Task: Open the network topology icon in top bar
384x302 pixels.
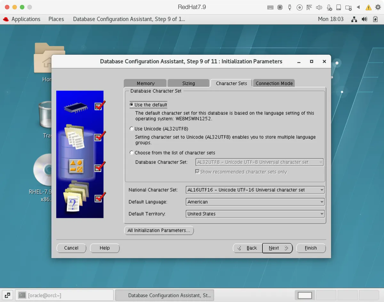Action: tap(354, 19)
